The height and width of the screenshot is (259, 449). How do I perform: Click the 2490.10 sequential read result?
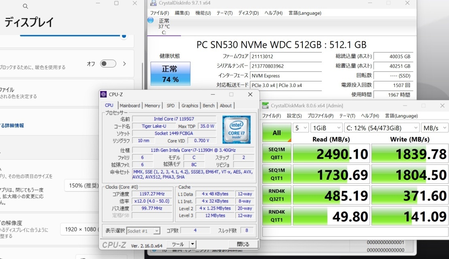(x=331, y=153)
